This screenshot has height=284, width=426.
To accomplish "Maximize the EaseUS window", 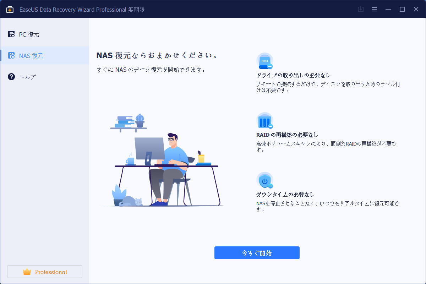I will pos(402,9).
